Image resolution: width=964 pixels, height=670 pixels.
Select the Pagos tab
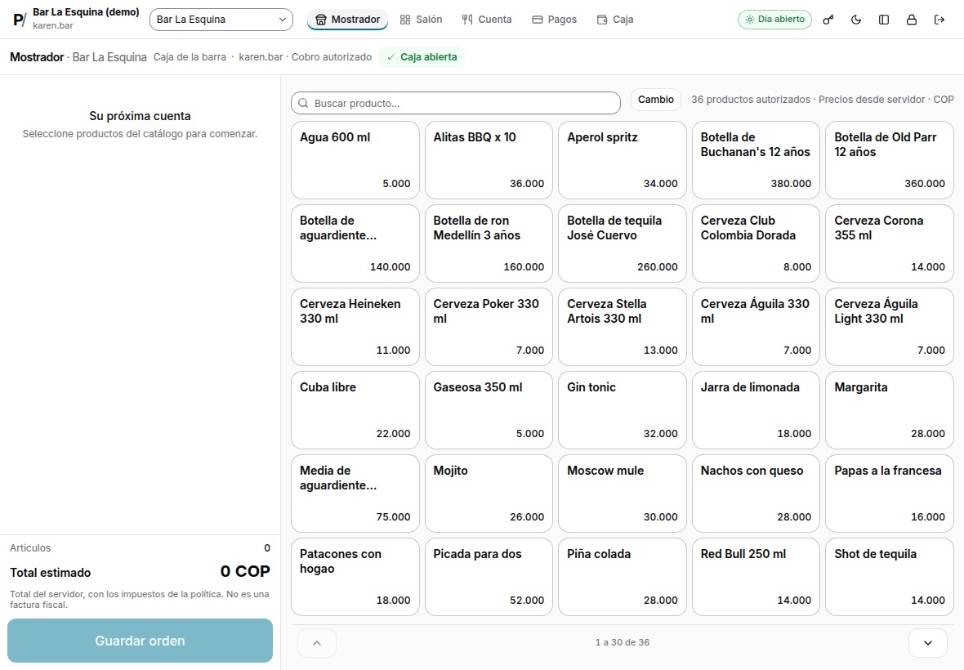click(555, 20)
